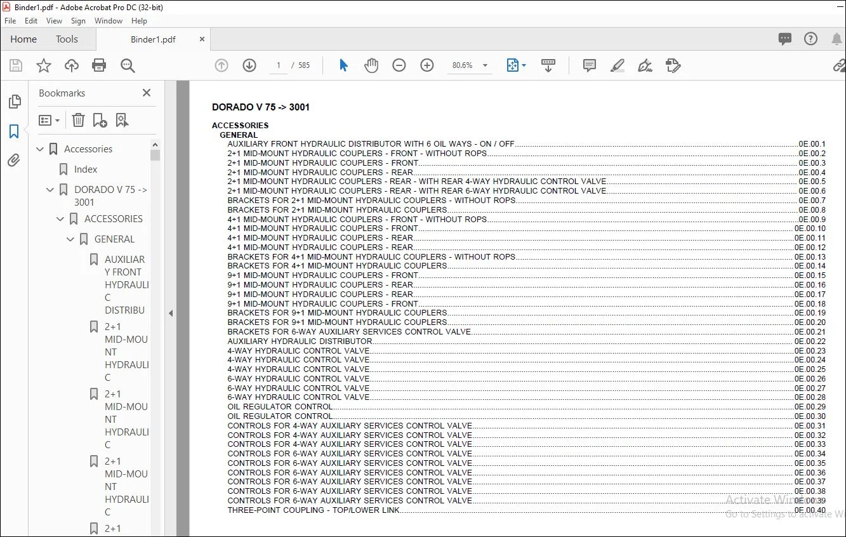The image size is (846, 537).
Task: Open the Page Thumbnails panel icon
Action: [x=14, y=102]
